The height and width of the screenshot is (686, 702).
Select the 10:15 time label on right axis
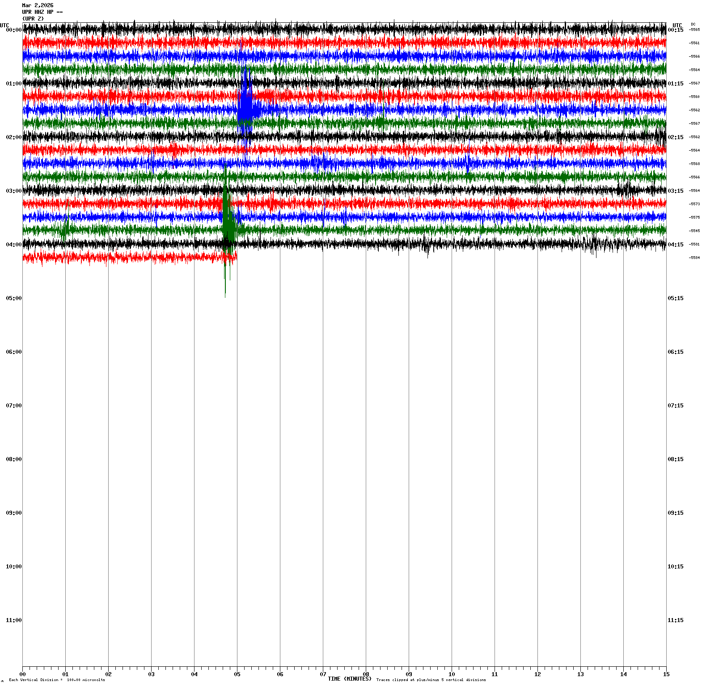(675, 567)
